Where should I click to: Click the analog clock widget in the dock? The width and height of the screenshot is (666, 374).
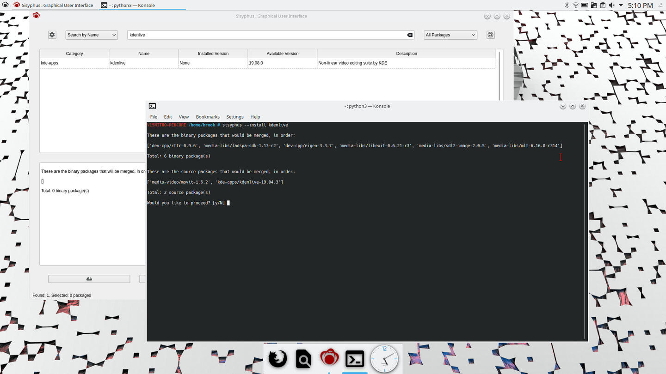click(384, 358)
